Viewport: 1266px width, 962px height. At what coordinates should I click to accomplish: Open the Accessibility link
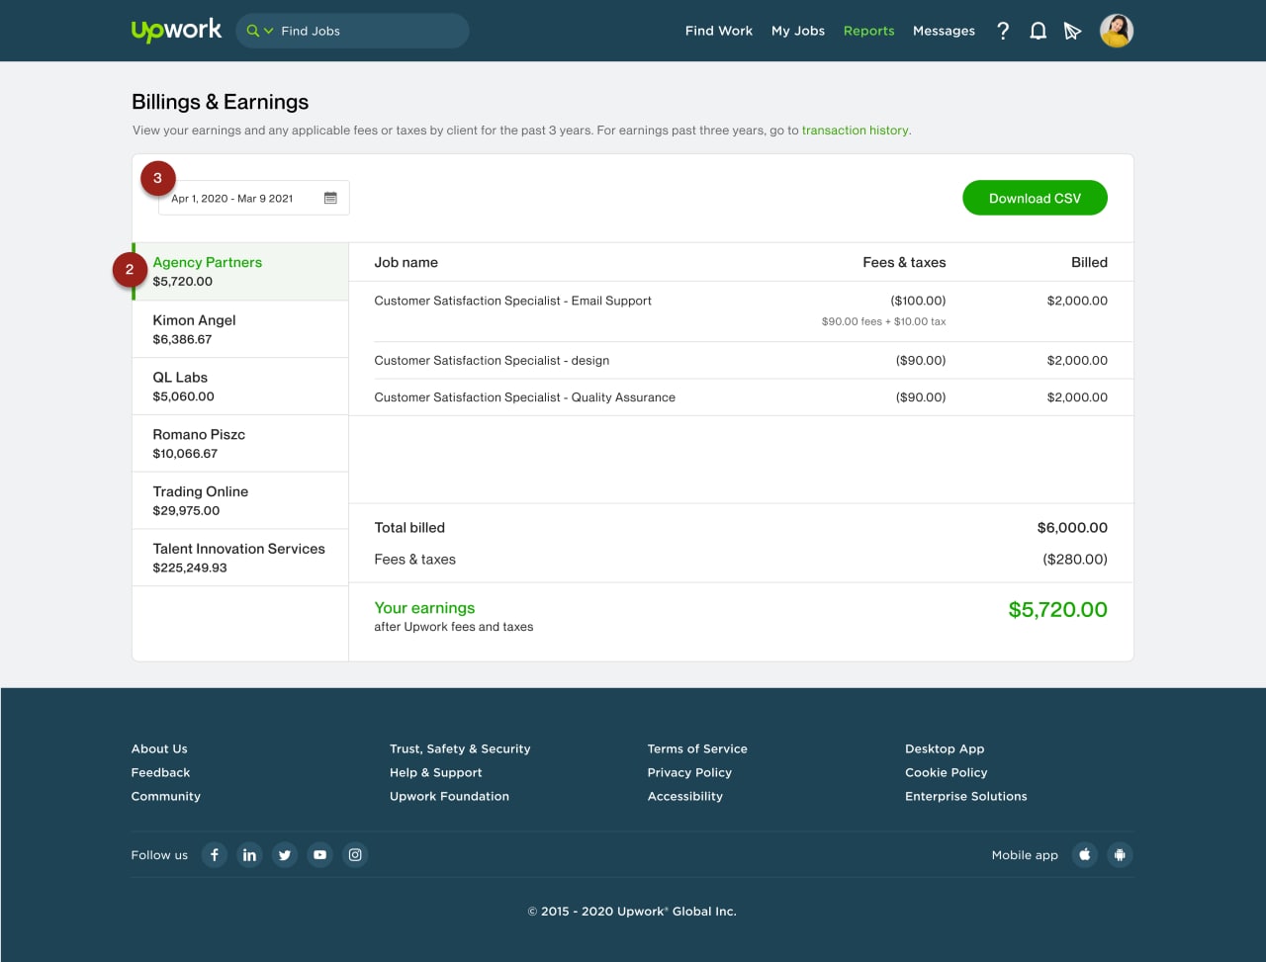685,796
